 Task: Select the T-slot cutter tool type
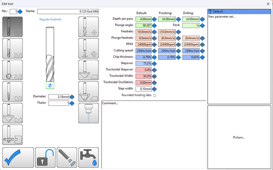[x=12, y=134]
